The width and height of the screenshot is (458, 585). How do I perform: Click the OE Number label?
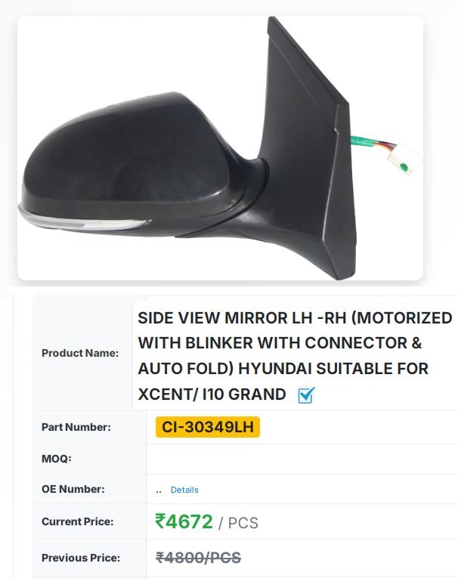point(73,489)
